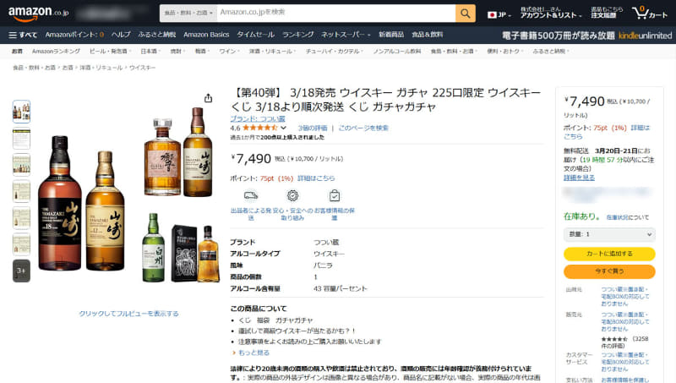Image resolution: width=676 pixels, height=383 pixels.
Task: Choose the third product thumbnail
Action: [x=22, y=165]
